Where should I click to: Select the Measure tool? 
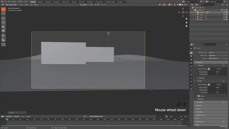pyautogui.click(x=3, y=40)
